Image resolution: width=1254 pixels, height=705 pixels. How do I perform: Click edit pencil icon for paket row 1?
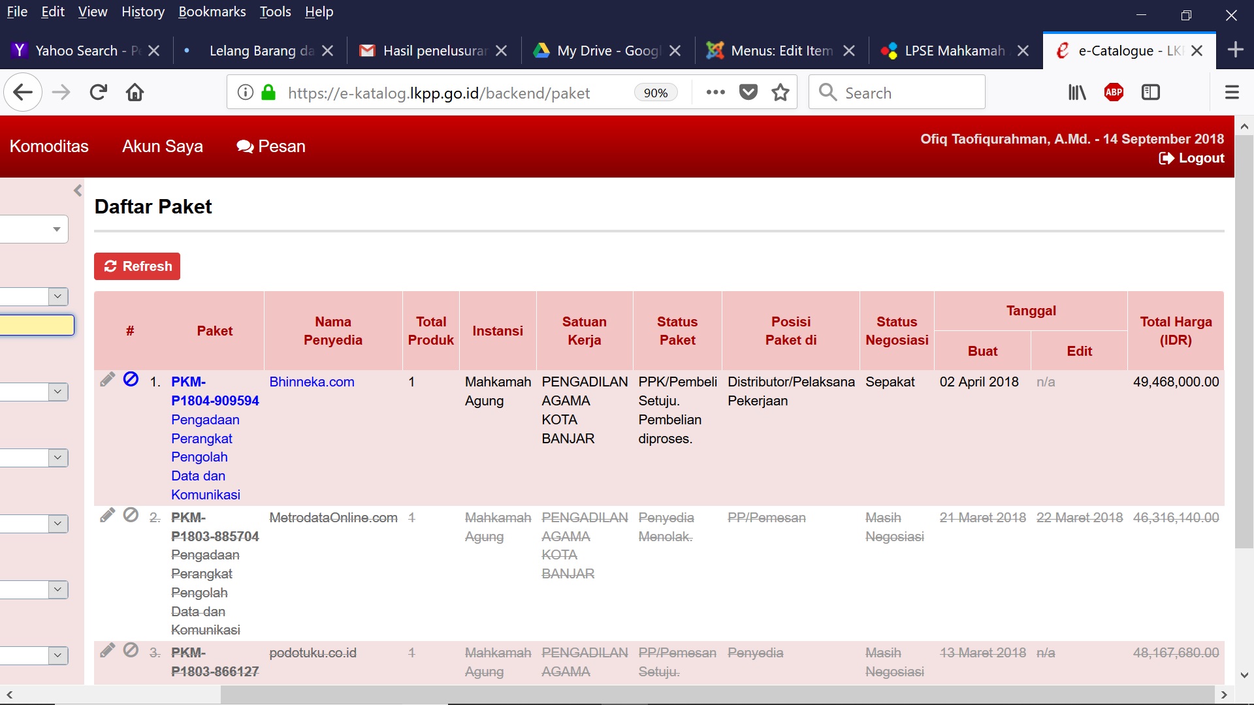pos(108,380)
